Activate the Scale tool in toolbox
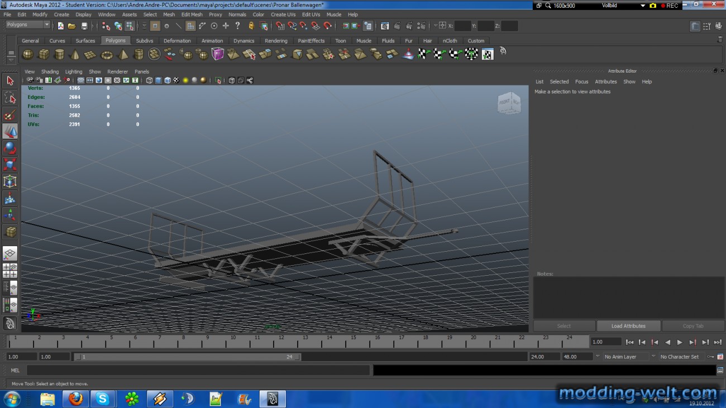 [10, 165]
